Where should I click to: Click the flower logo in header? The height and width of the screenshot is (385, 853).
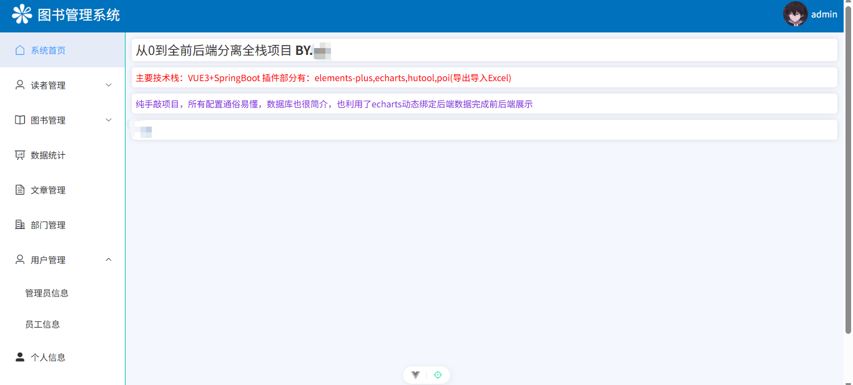pyautogui.click(x=22, y=14)
